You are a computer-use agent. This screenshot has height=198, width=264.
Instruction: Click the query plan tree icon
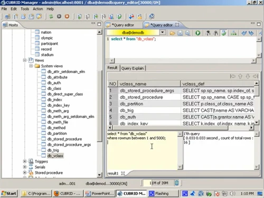coord(233,33)
